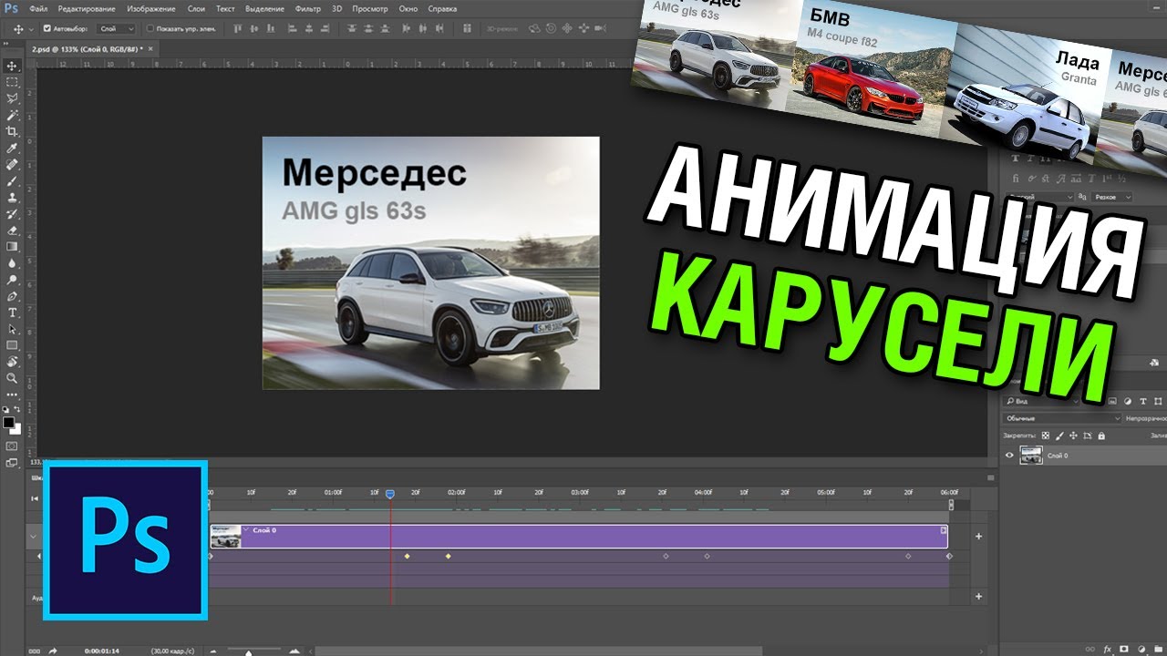Open the timeline panel menu
The width and height of the screenshot is (1167, 656).
991,477
